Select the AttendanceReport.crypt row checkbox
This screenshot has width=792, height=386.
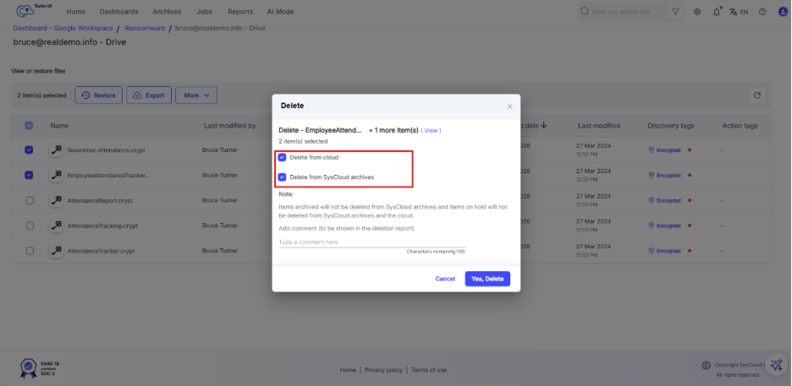(30, 200)
